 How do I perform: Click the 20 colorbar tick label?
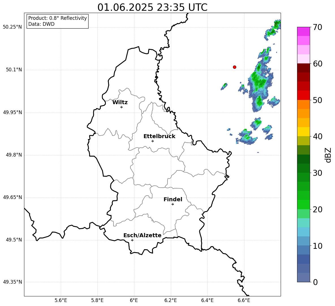(317, 209)
